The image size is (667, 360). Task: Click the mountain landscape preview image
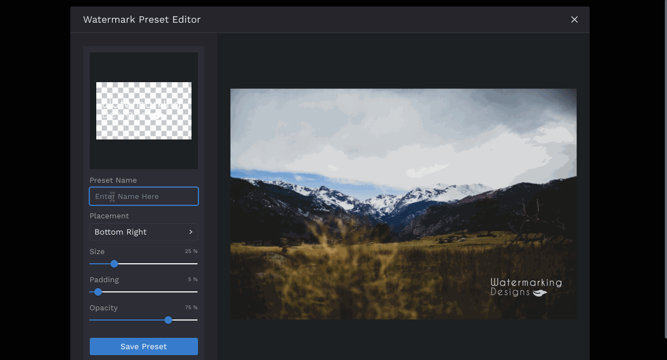pyautogui.click(x=404, y=204)
